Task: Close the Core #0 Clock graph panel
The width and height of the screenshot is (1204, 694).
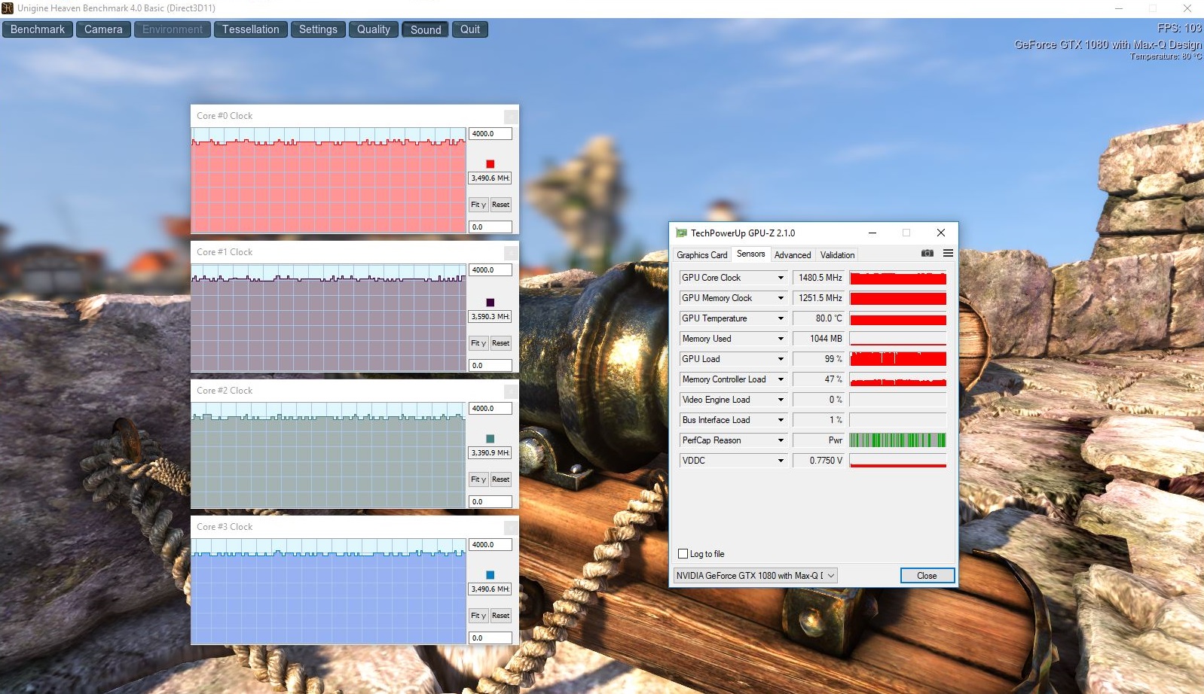Action: click(511, 117)
